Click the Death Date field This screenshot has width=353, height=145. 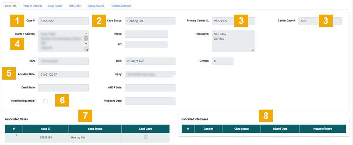coord(63,88)
